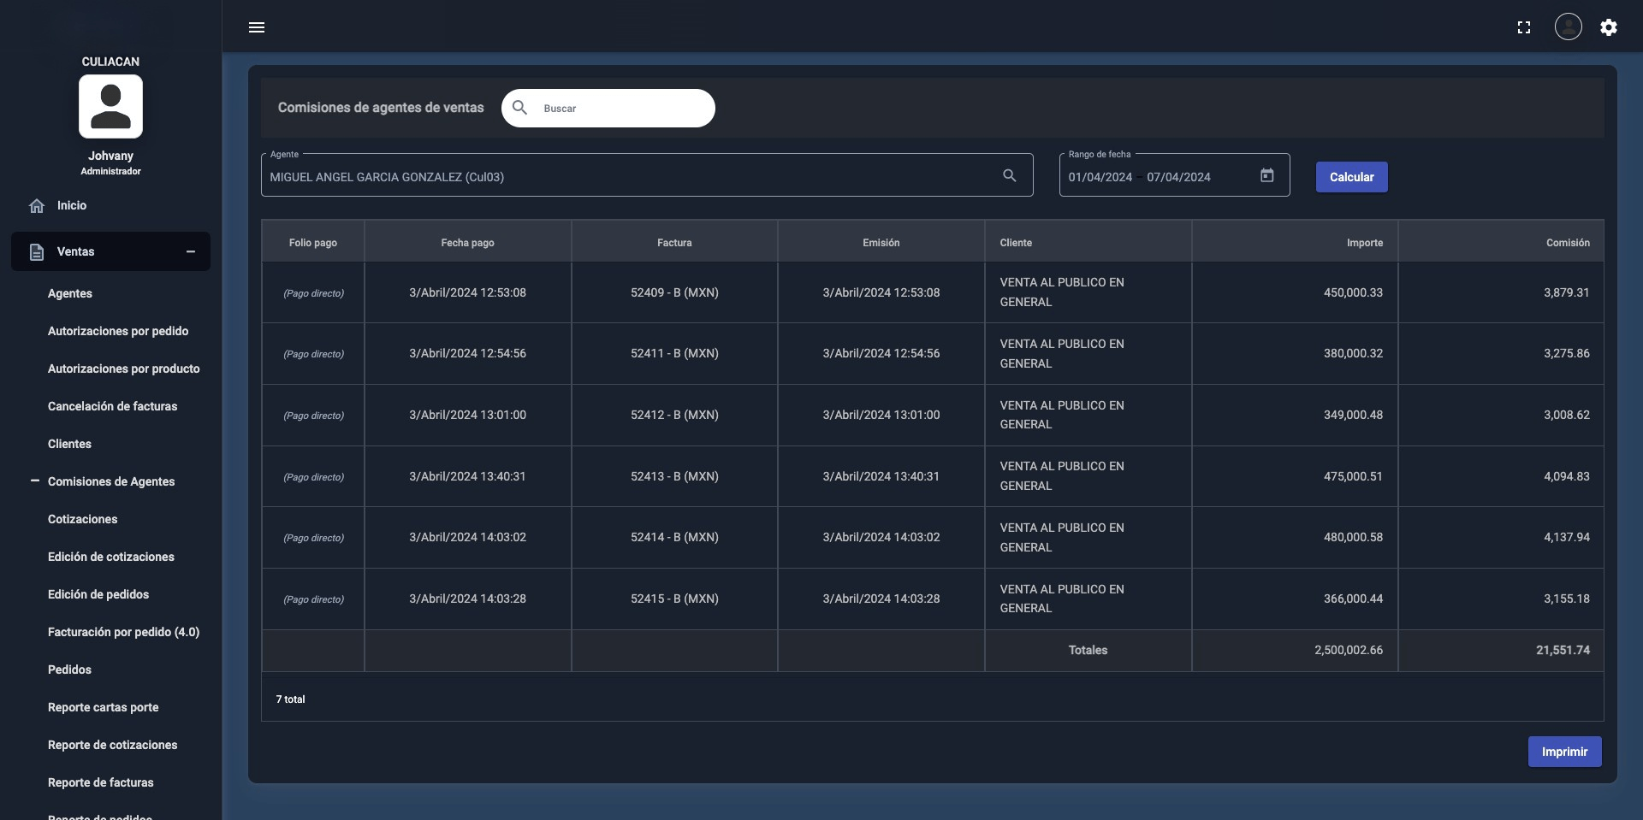This screenshot has height=820, width=1643.
Task: Open the Clientes menu item
Action: tap(69, 444)
